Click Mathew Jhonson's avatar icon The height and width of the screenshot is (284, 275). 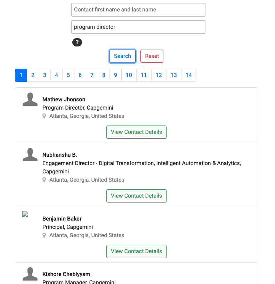pyautogui.click(x=30, y=99)
